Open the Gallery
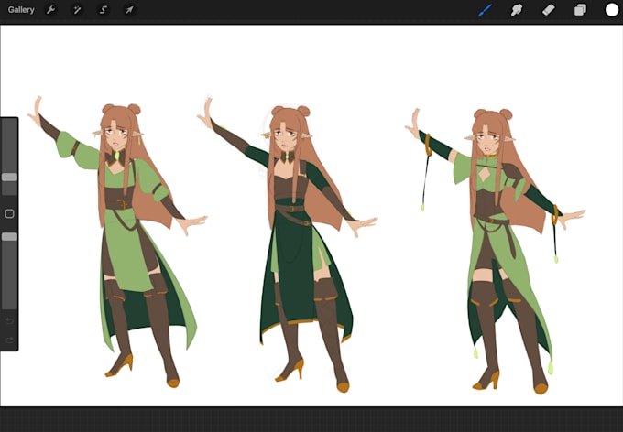Screen dimensions: 623x432 [x=21, y=10]
